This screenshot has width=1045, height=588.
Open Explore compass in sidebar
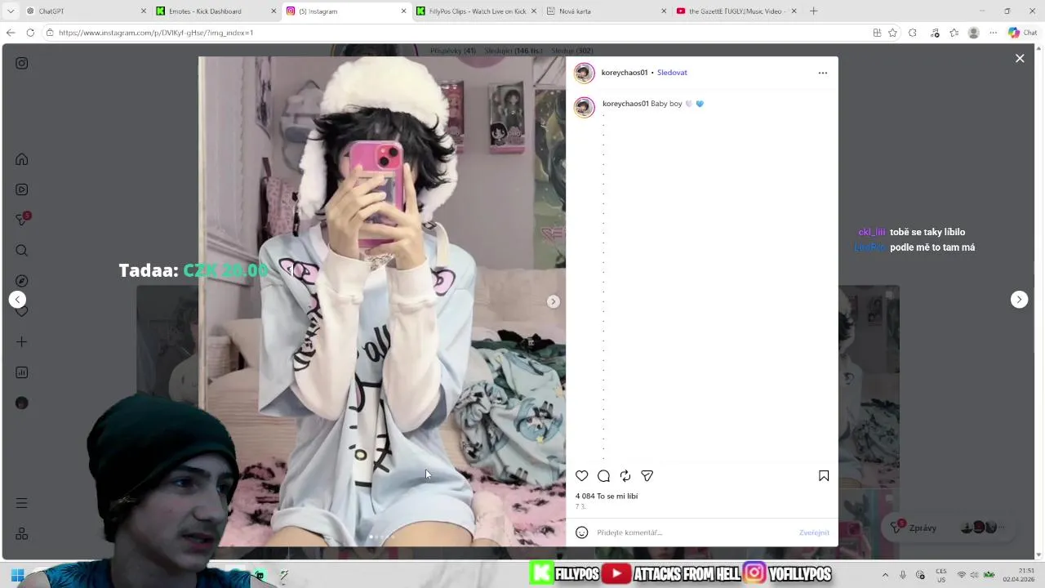(22, 281)
